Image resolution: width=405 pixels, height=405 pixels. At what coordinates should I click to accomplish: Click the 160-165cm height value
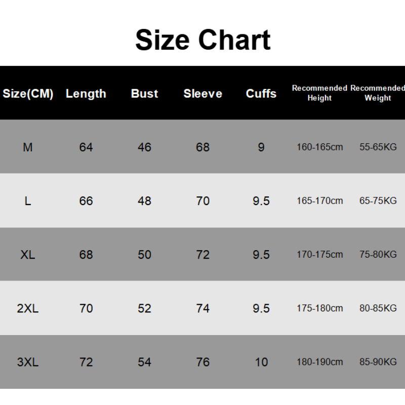click(x=319, y=147)
